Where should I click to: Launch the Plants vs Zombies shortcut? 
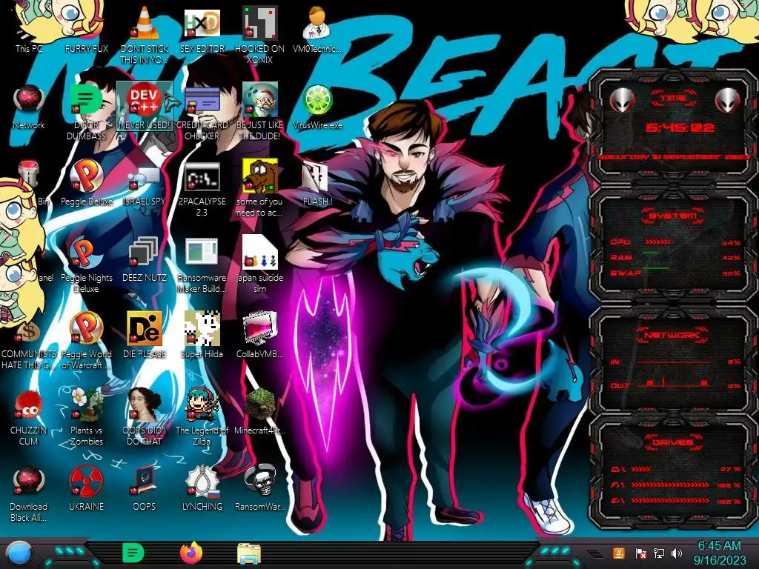click(x=86, y=417)
